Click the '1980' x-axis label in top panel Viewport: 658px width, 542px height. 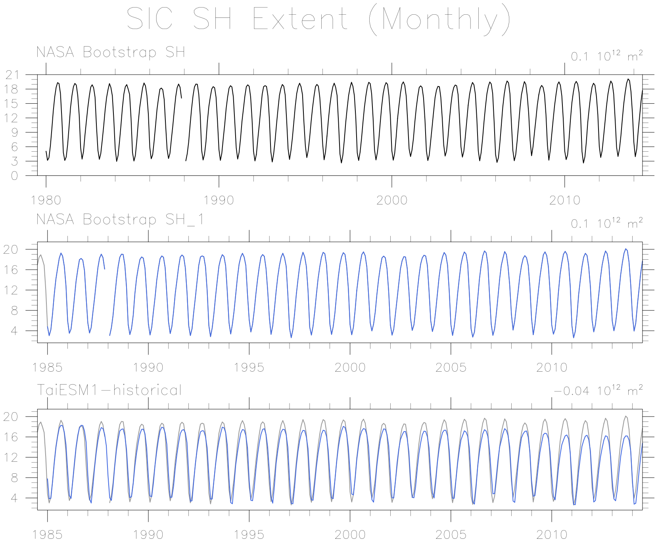[x=46, y=200]
